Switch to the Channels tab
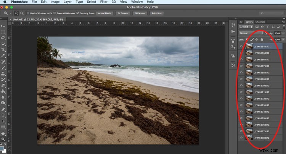The width and height of the screenshot is (286, 154). pyautogui.click(x=260, y=22)
